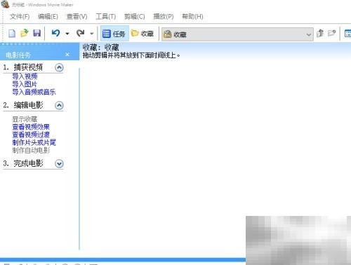Expand the 完成电影 section
Image resolution: width=351 pixels, height=265 pixels.
click(x=59, y=164)
